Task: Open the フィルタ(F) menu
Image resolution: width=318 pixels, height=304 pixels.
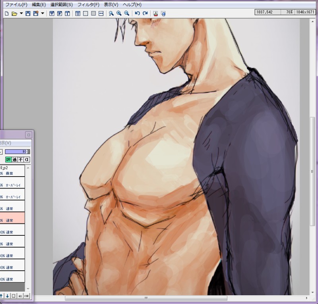Action: 88,4
